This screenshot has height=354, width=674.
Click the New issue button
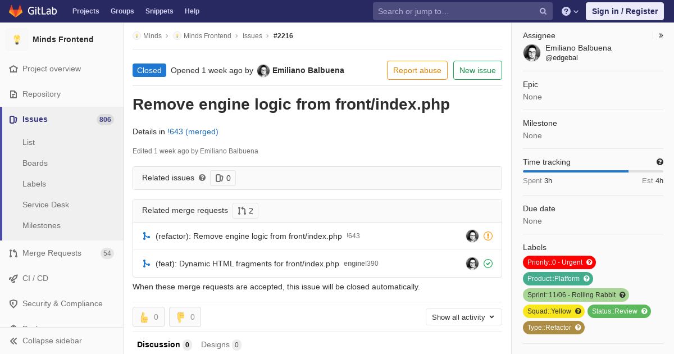pyautogui.click(x=477, y=70)
